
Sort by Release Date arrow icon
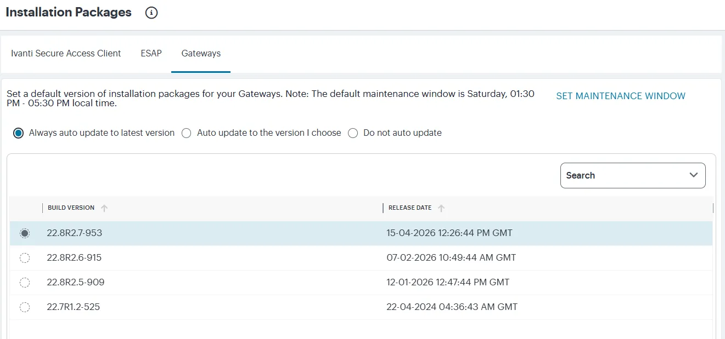[x=441, y=208]
